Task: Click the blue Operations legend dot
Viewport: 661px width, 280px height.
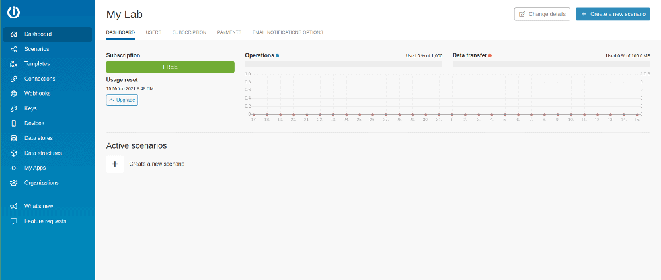Action: (277, 55)
